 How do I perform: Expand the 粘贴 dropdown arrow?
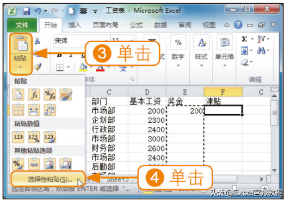(20, 67)
